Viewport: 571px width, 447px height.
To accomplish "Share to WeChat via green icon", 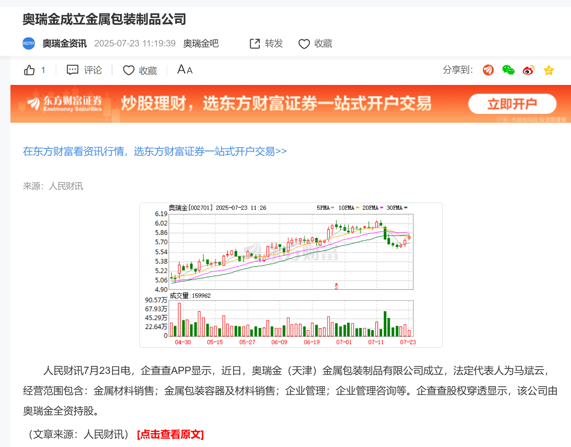I will 508,70.
